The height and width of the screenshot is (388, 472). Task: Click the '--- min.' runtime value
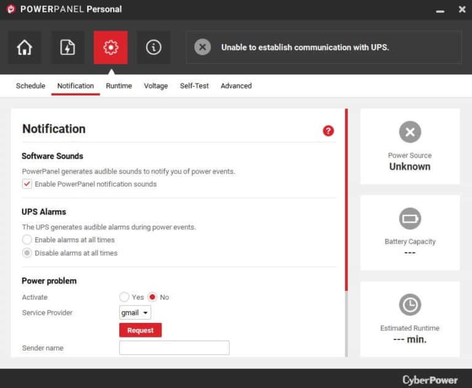[410, 339]
